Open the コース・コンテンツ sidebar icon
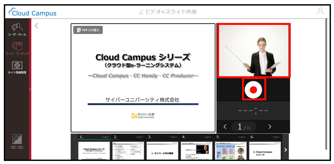Screen dimensions: 334x164 [x=17, y=49]
